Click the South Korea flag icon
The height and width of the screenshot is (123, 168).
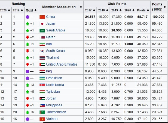tap(42, 51)
